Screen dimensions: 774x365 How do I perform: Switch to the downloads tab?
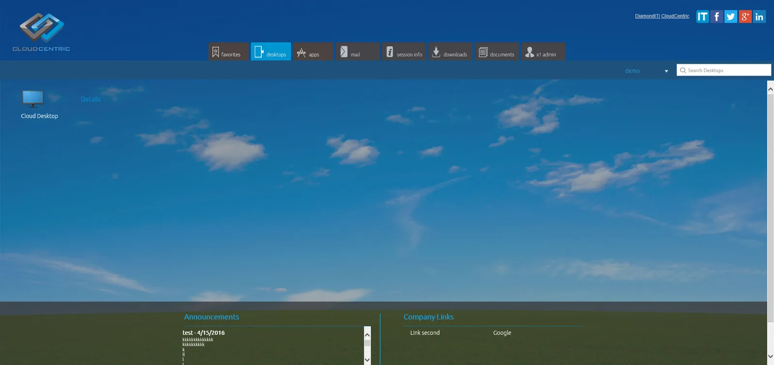point(450,52)
